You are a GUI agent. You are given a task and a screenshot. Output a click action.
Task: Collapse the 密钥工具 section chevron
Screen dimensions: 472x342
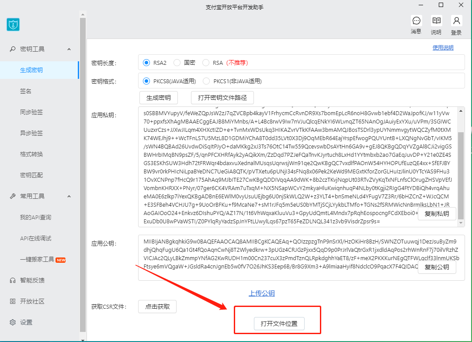[69, 49]
